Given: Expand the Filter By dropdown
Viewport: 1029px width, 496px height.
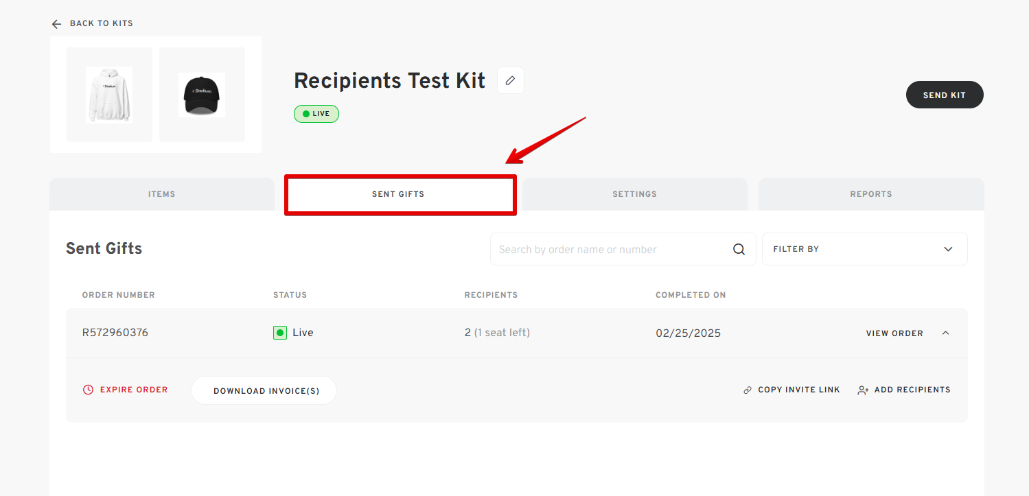Looking at the screenshot, I should (x=864, y=249).
